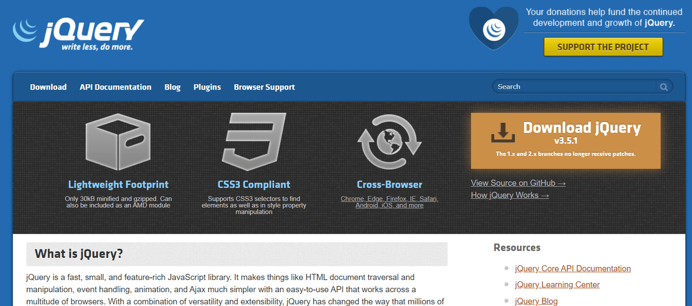This screenshot has height=306, width=692.
Task: Click the CSS3 selectors description text
Action: [254, 205]
